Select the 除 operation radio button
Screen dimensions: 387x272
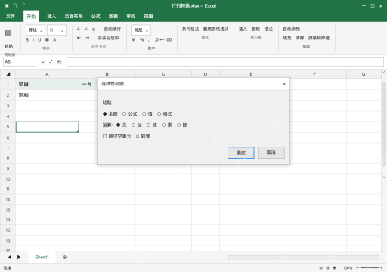point(178,125)
